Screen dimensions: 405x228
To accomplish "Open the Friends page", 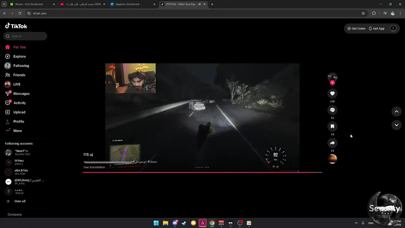I will pyautogui.click(x=15, y=75).
